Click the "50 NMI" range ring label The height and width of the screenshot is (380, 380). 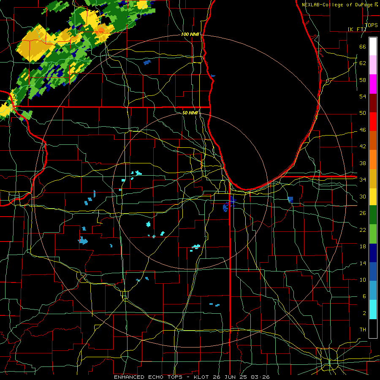tap(190, 113)
